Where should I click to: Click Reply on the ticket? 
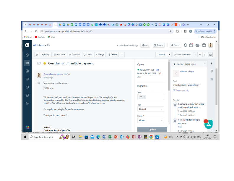(46, 55)
